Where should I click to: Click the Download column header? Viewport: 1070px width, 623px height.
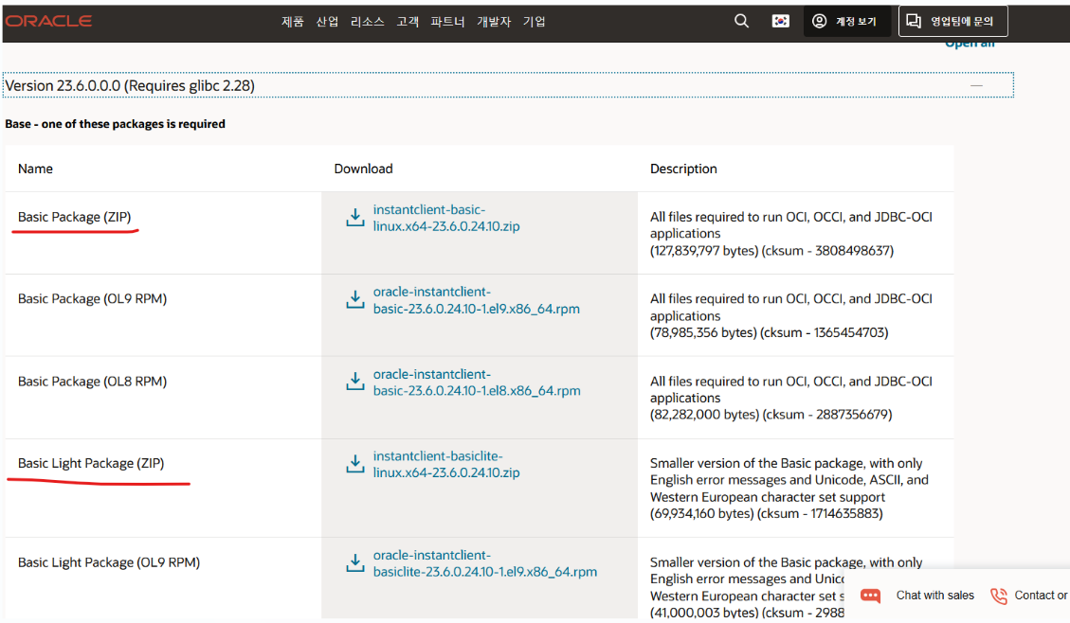(x=363, y=169)
